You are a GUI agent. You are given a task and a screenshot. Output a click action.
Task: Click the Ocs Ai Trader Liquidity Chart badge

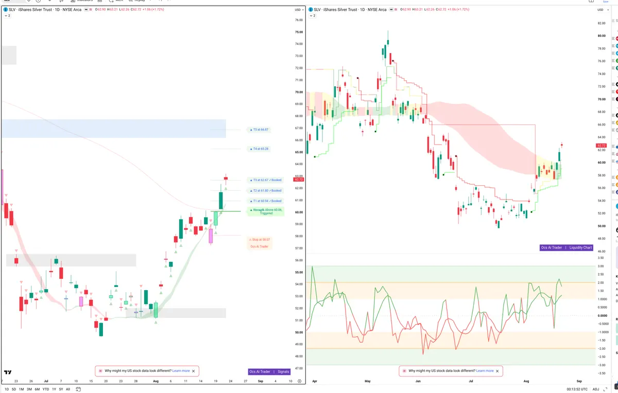(566, 247)
